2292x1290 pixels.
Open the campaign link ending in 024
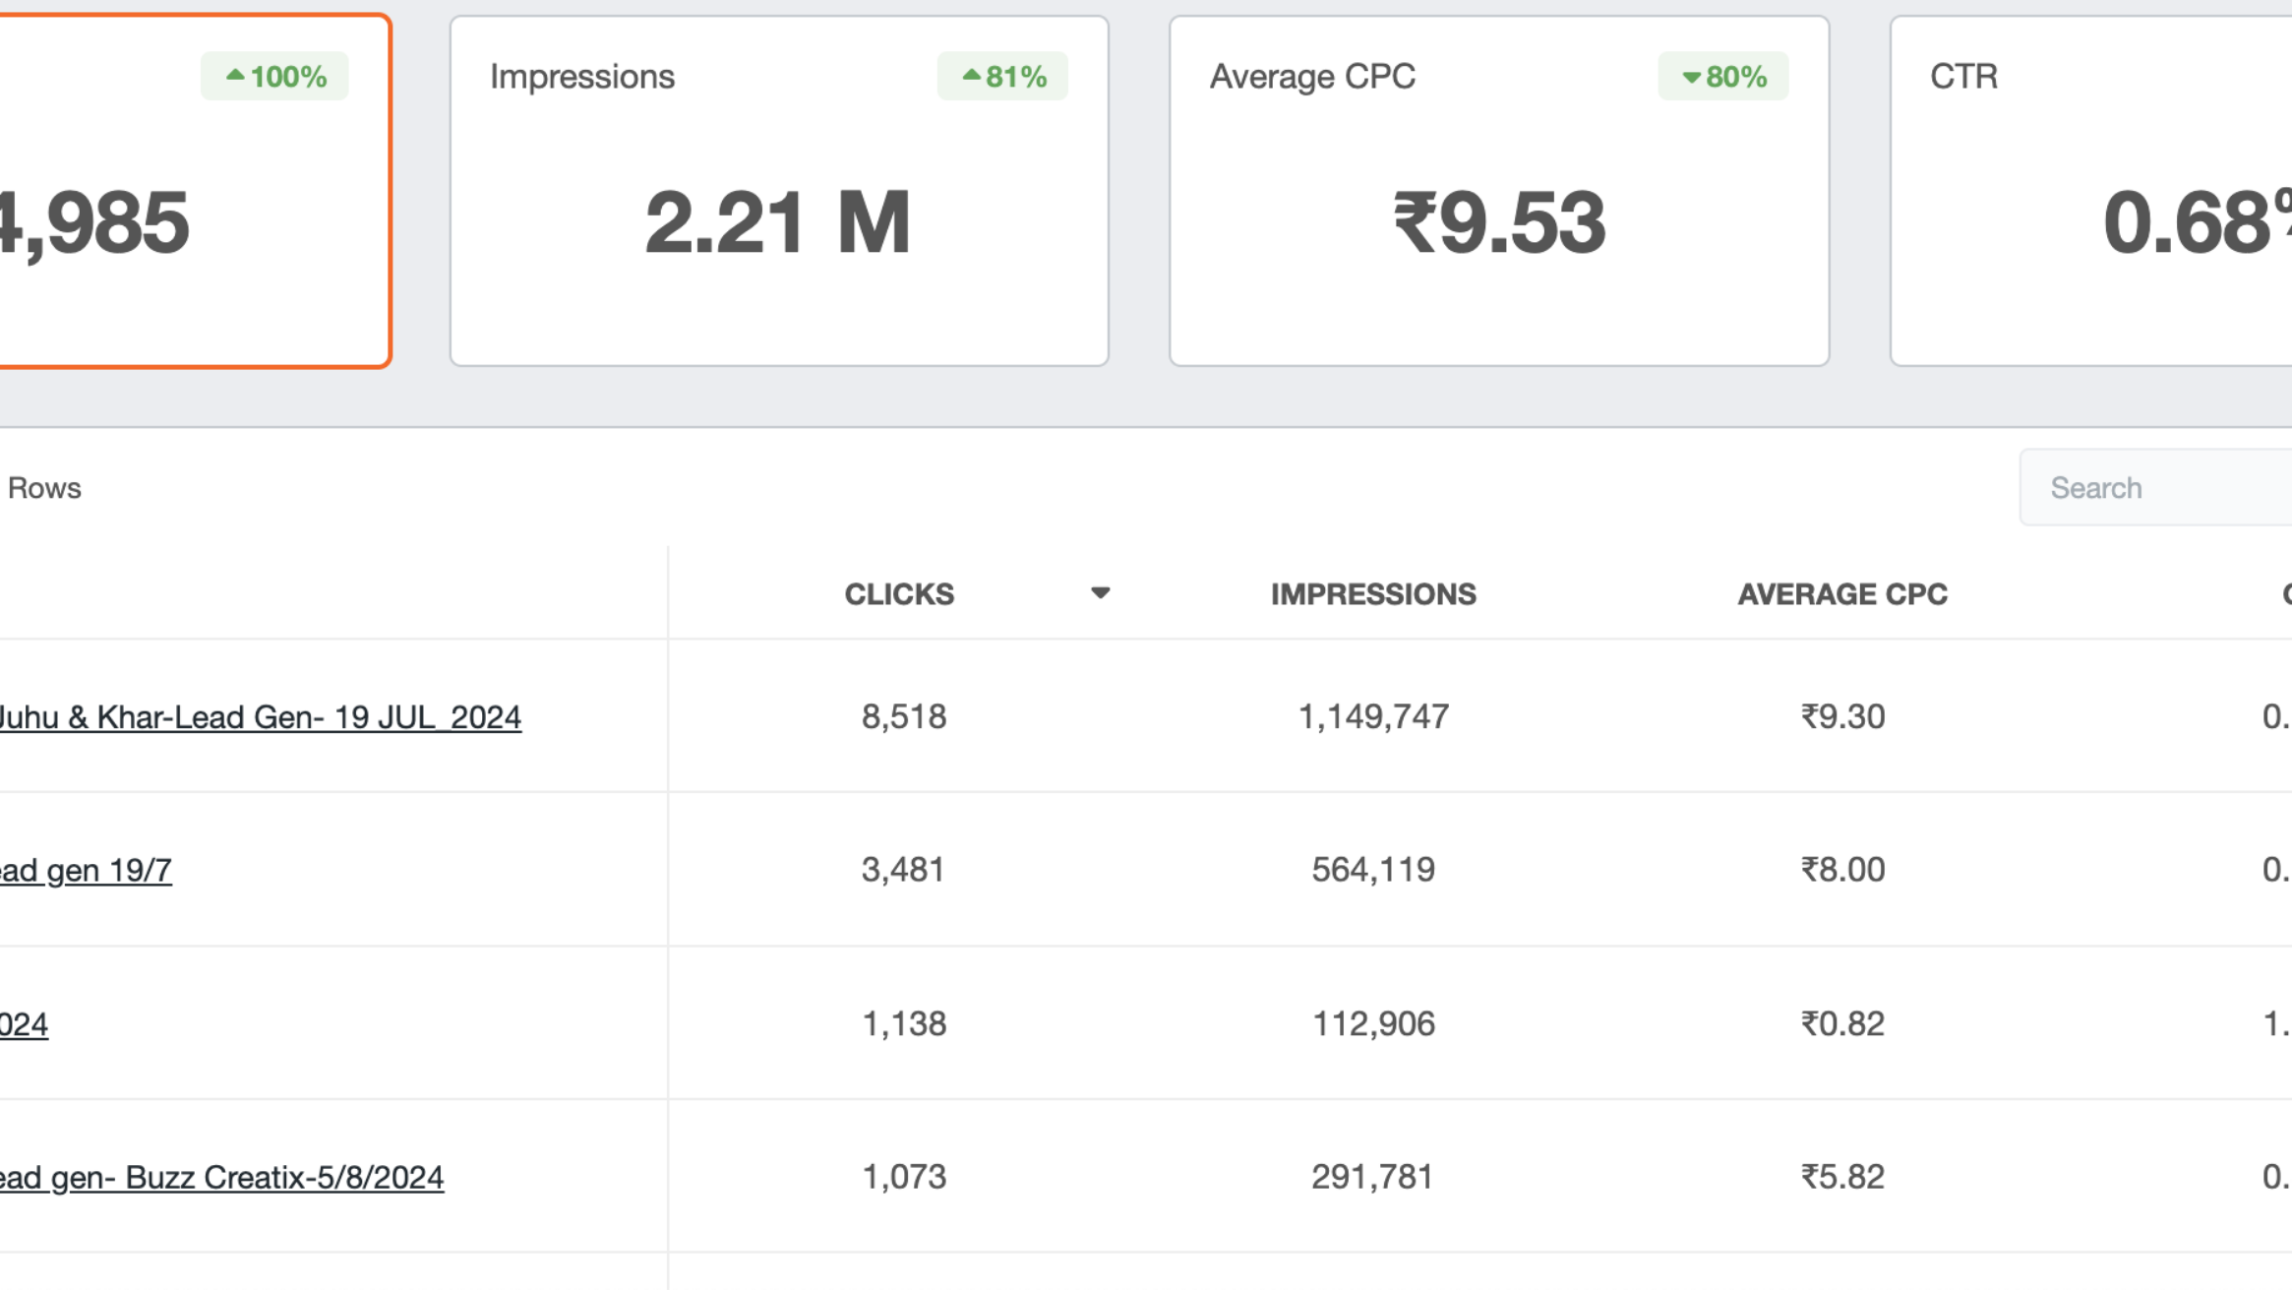coord(24,1023)
